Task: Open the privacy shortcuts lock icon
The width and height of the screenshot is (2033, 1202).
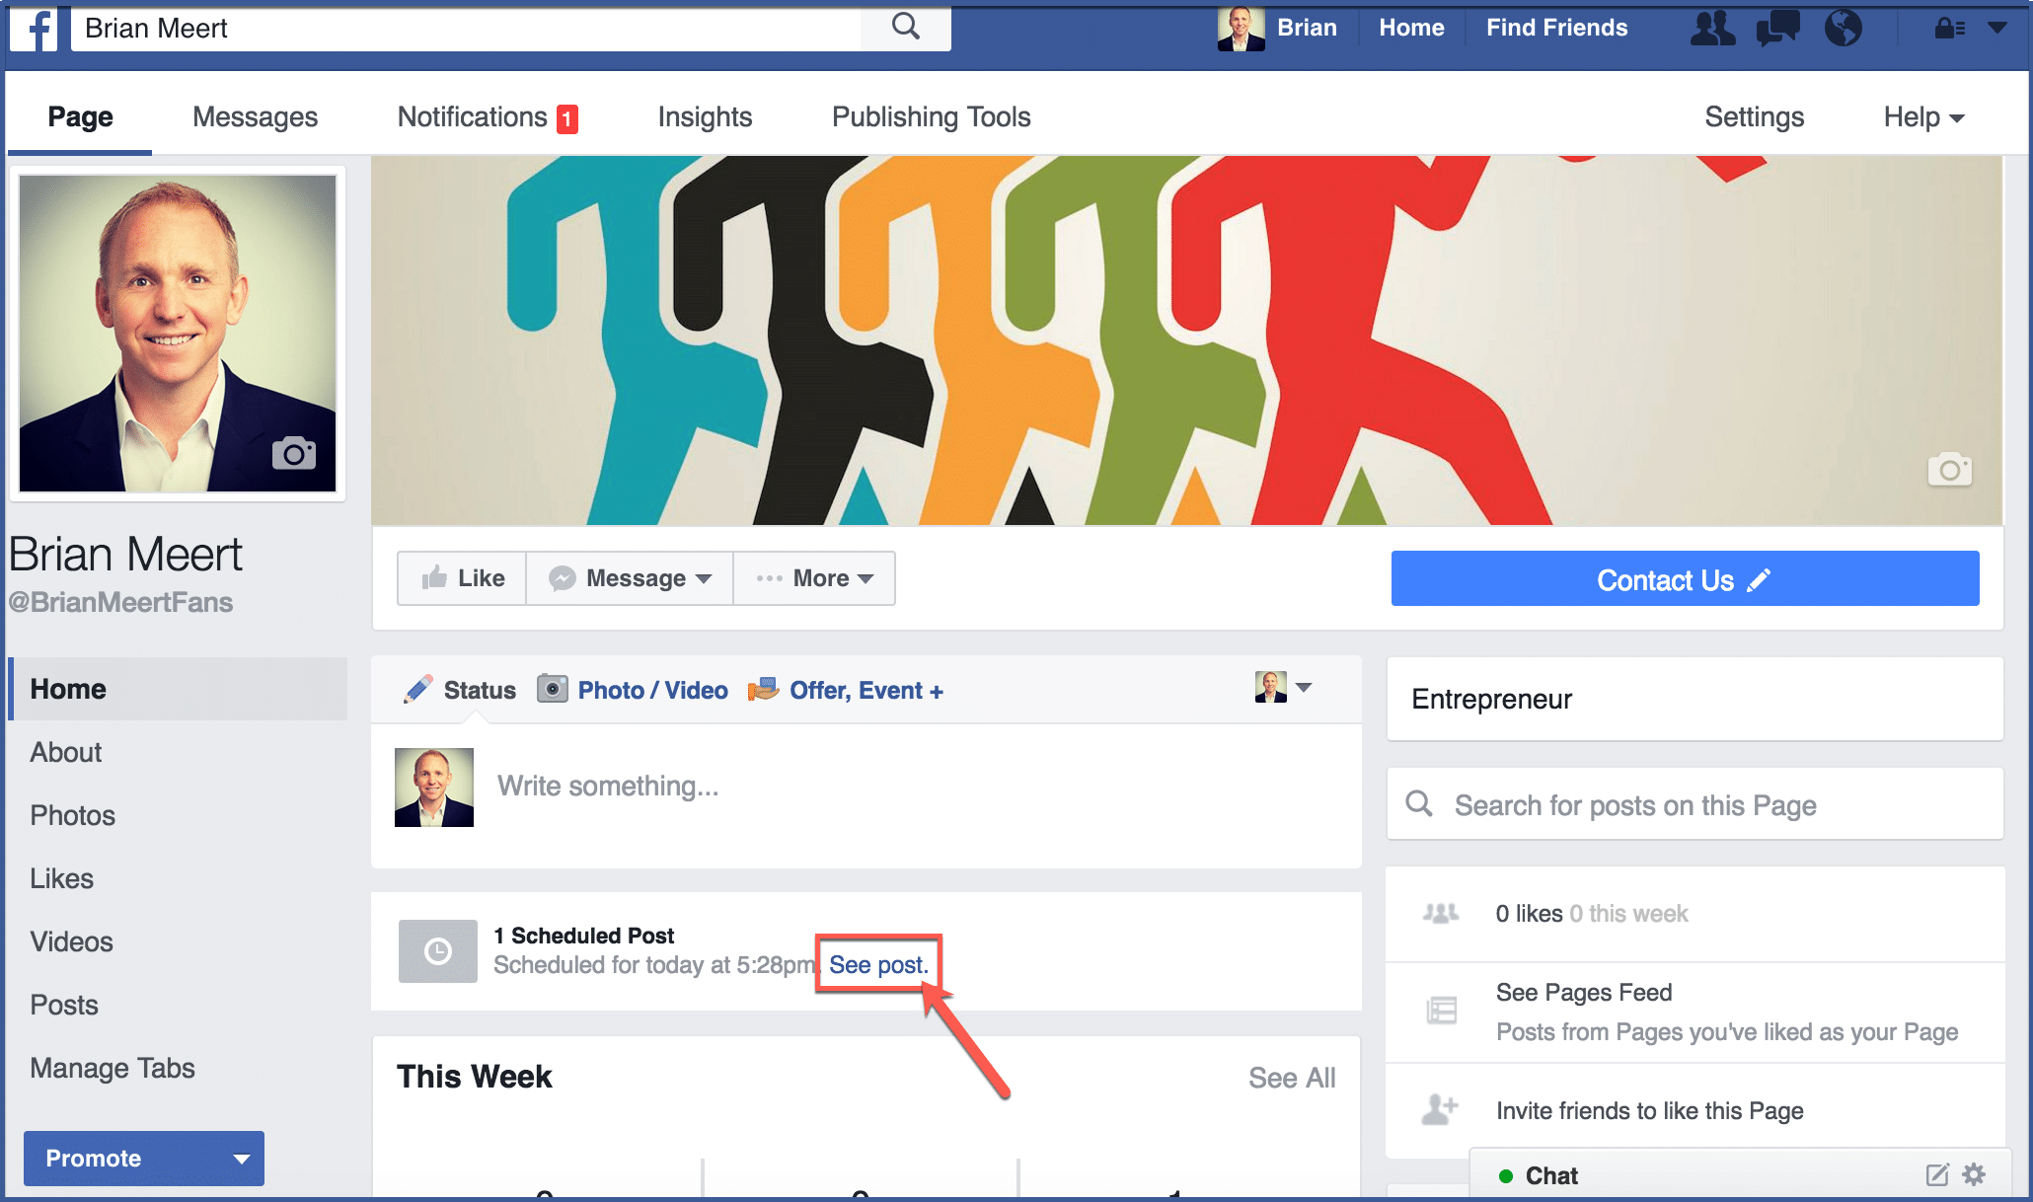Action: pos(1949,28)
